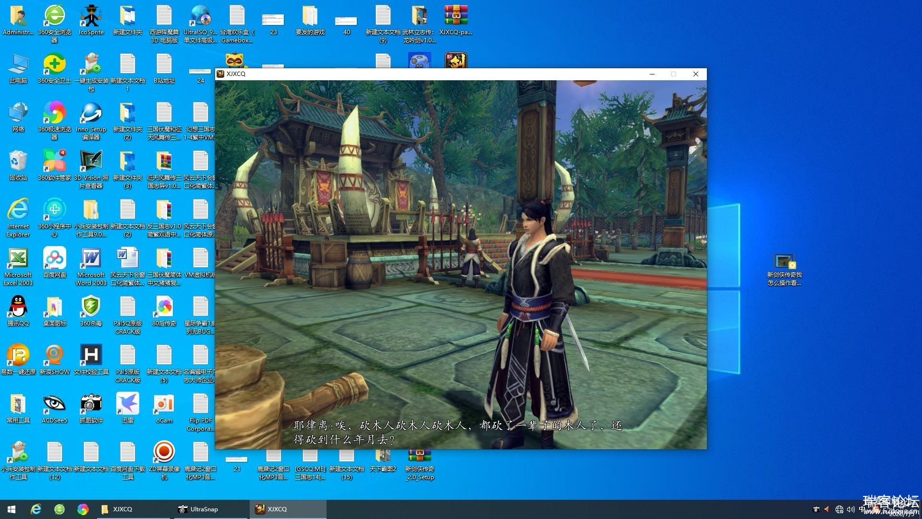The image size is (922, 519).
Task: Open the Windows Start menu
Action: [x=12, y=509]
